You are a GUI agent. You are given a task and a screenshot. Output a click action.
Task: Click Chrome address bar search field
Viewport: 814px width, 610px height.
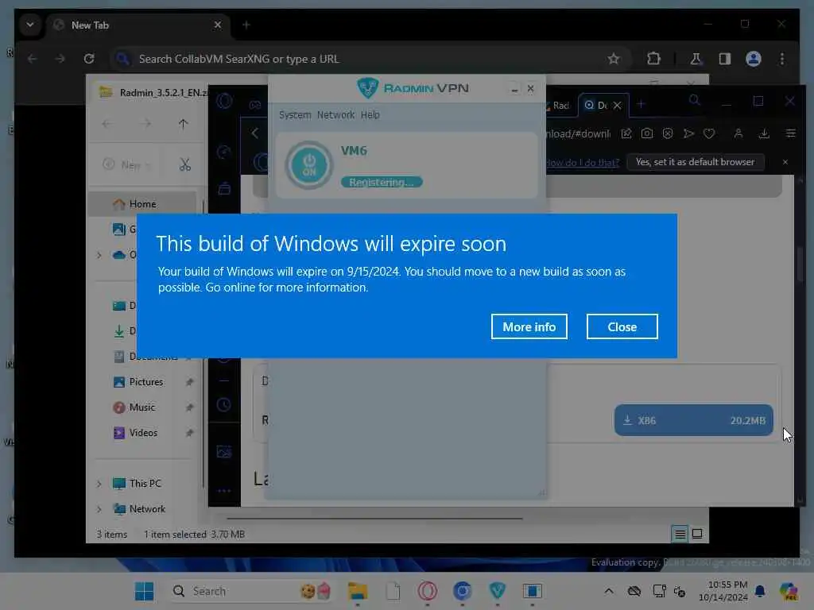click(363, 59)
